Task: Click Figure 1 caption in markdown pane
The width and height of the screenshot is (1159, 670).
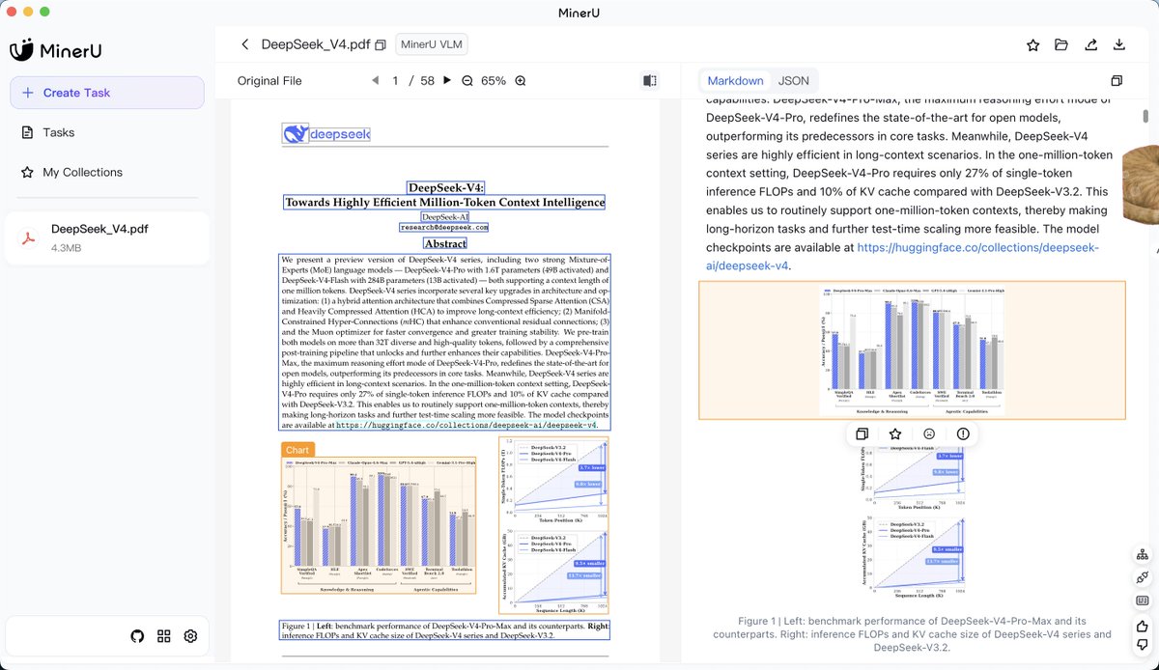Action: [x=913, y=634]
